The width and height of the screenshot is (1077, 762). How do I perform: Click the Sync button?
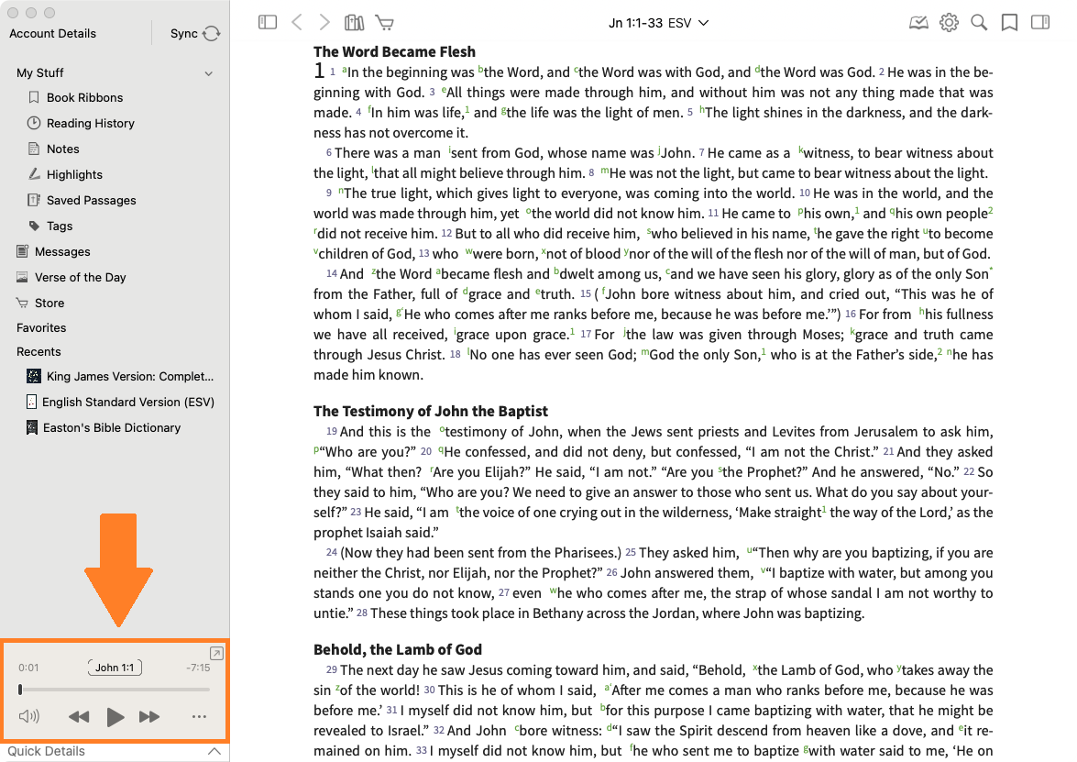coord(195,33)
